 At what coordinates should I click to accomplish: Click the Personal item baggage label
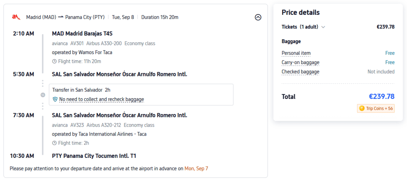[x=296, y=53]
